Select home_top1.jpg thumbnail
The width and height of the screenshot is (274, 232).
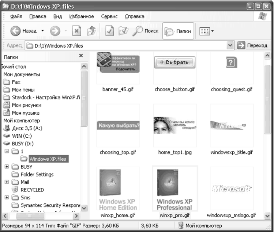(x=175, y=126)
